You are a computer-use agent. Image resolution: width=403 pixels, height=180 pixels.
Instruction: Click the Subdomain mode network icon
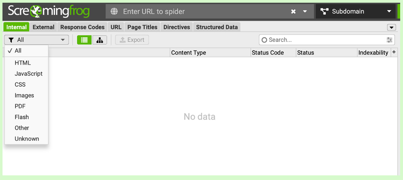(324, 11)
